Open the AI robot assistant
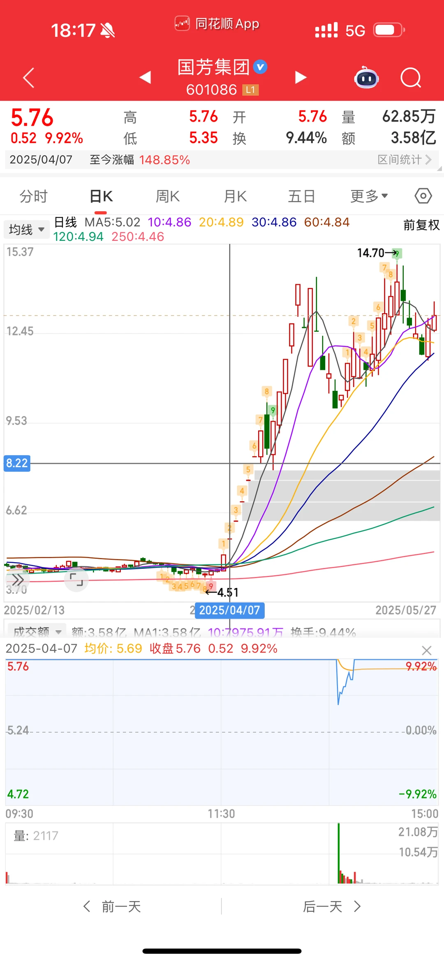This screenshot has height=962, width=444. pyautogui.click(x=366, y=77)
